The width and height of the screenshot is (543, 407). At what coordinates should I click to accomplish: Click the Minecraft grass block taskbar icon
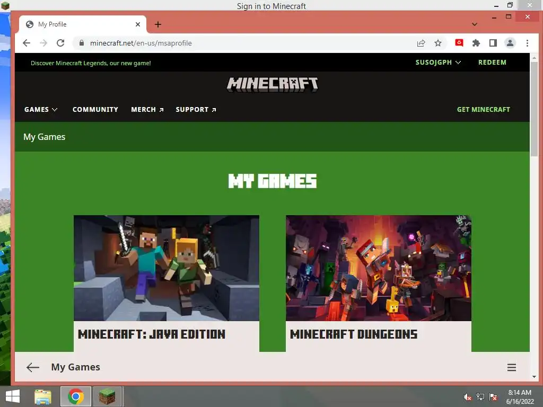(x=107, y=396)
